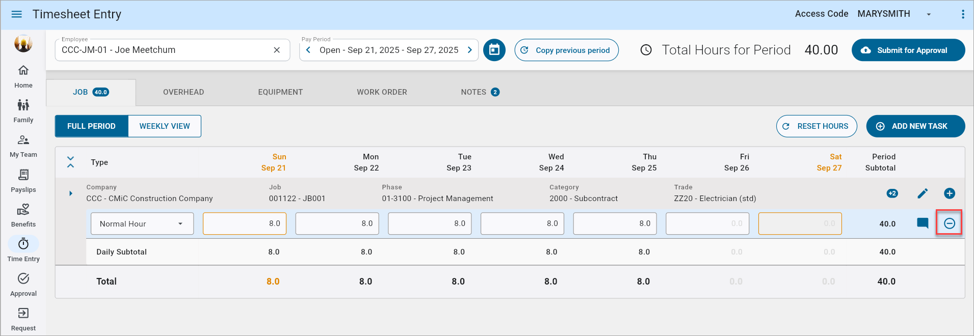Open the vertical three-dot options menu
This screenshot has height=336, width=974.
point(963,14)
